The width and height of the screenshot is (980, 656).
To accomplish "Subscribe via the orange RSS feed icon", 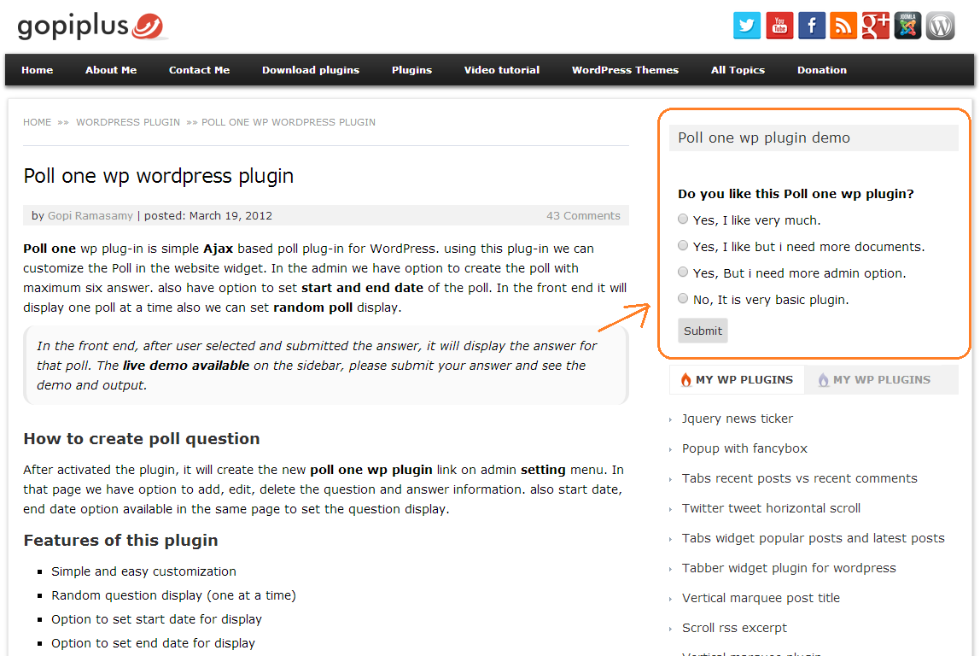I will tap(843, 26).
